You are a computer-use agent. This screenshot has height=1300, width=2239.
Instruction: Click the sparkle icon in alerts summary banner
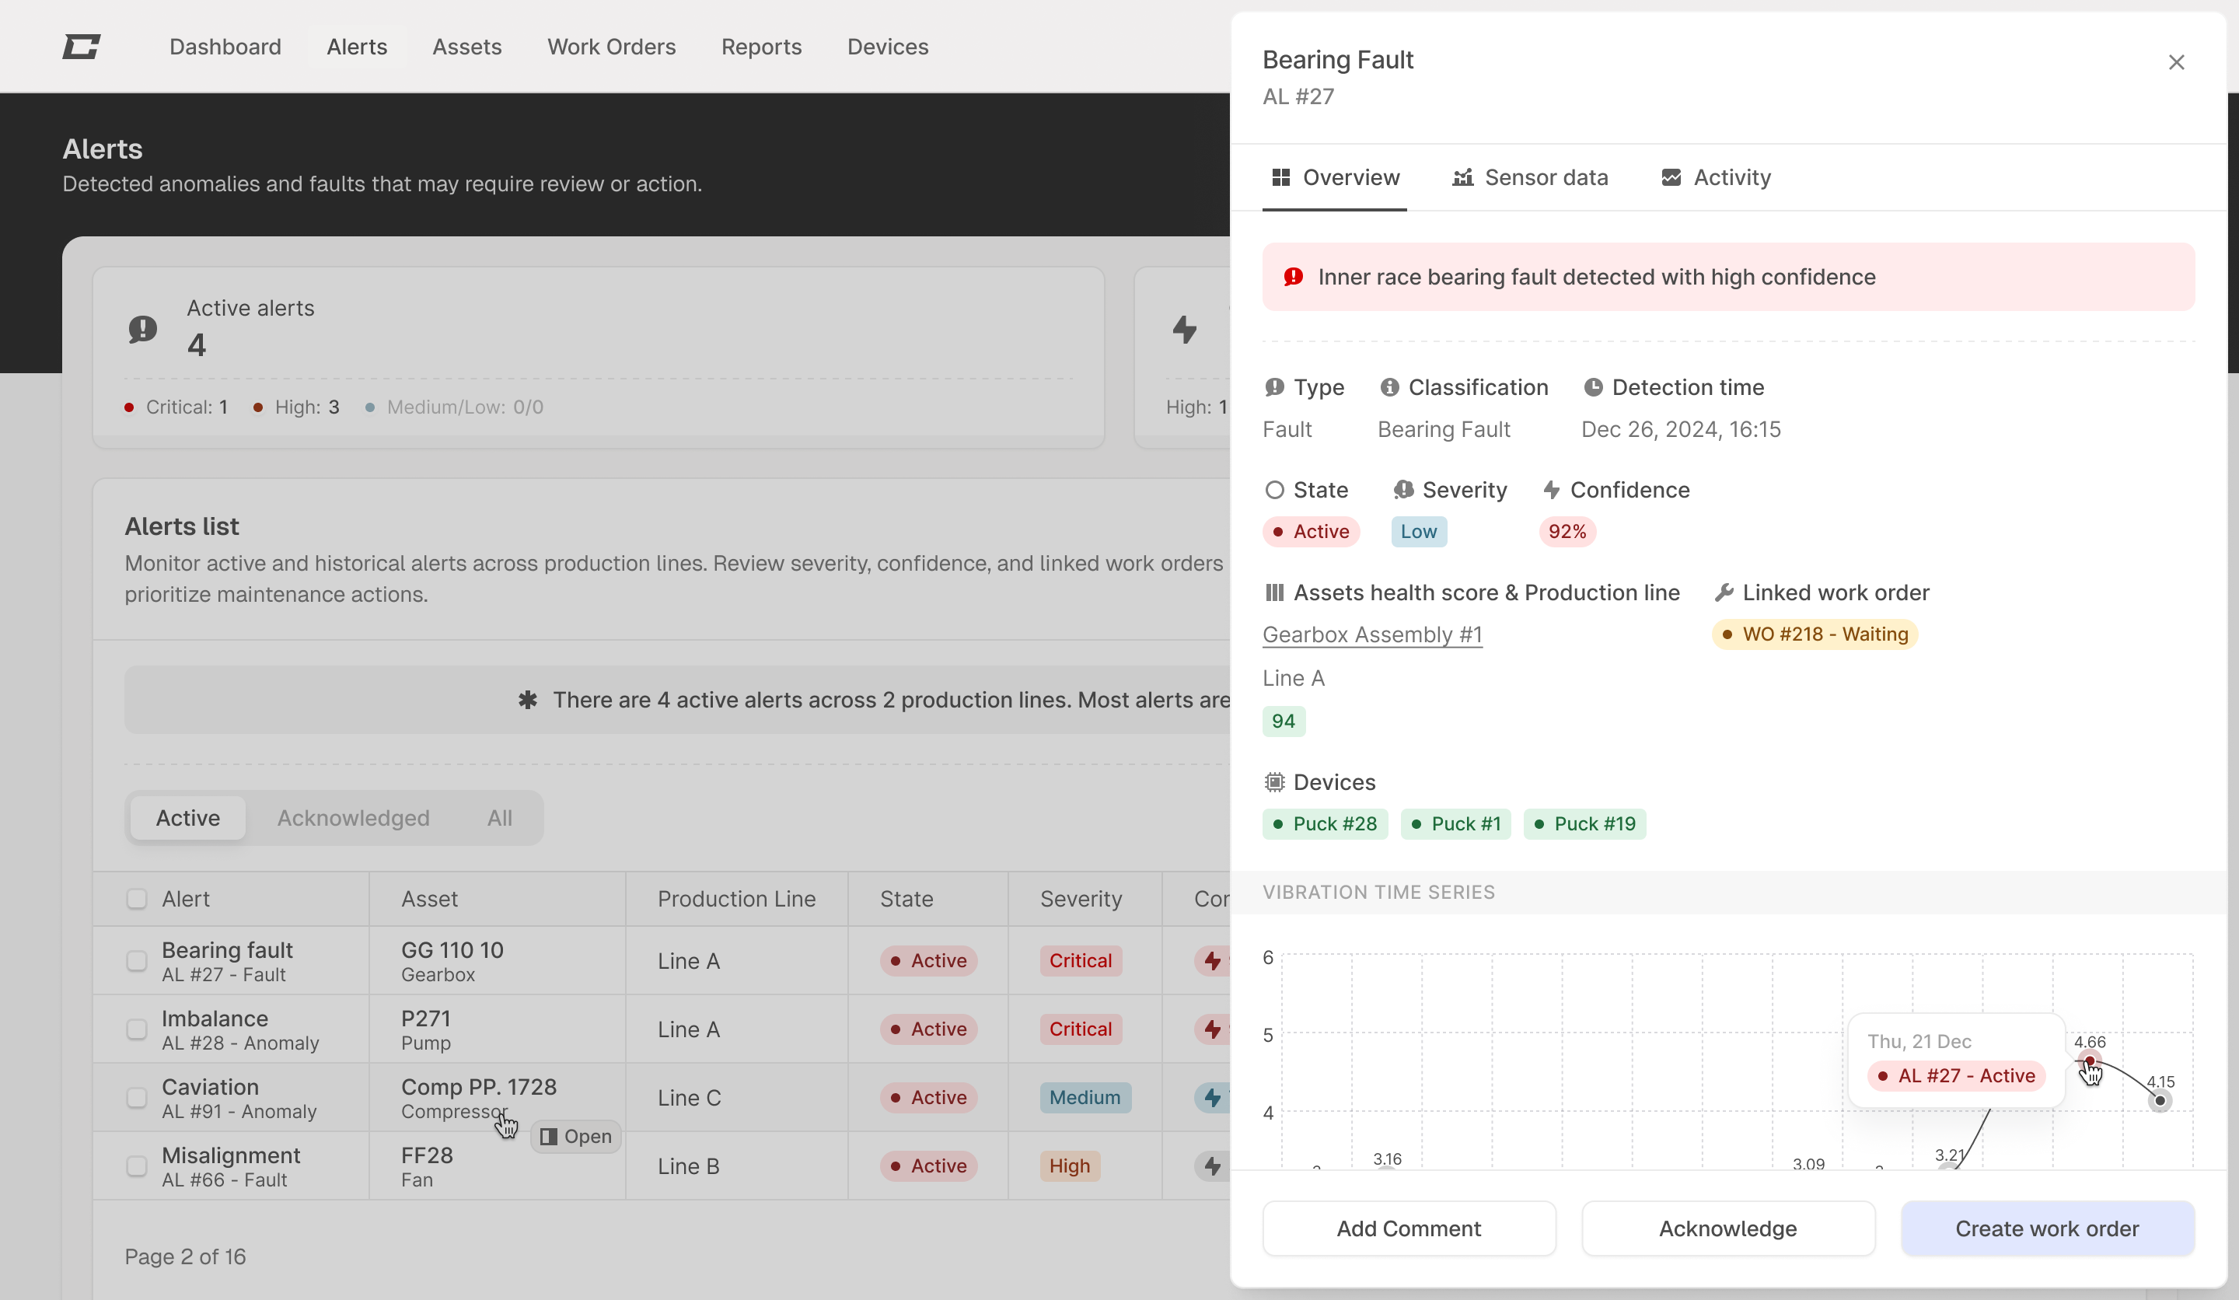point(528,701)
